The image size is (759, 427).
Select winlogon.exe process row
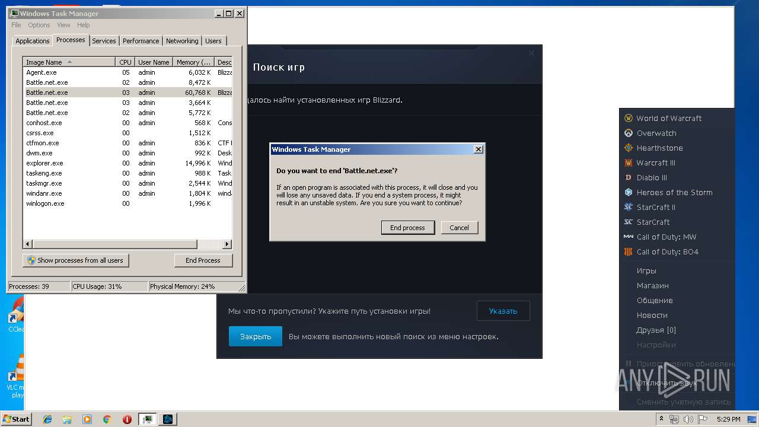click(x=127, y=203)
